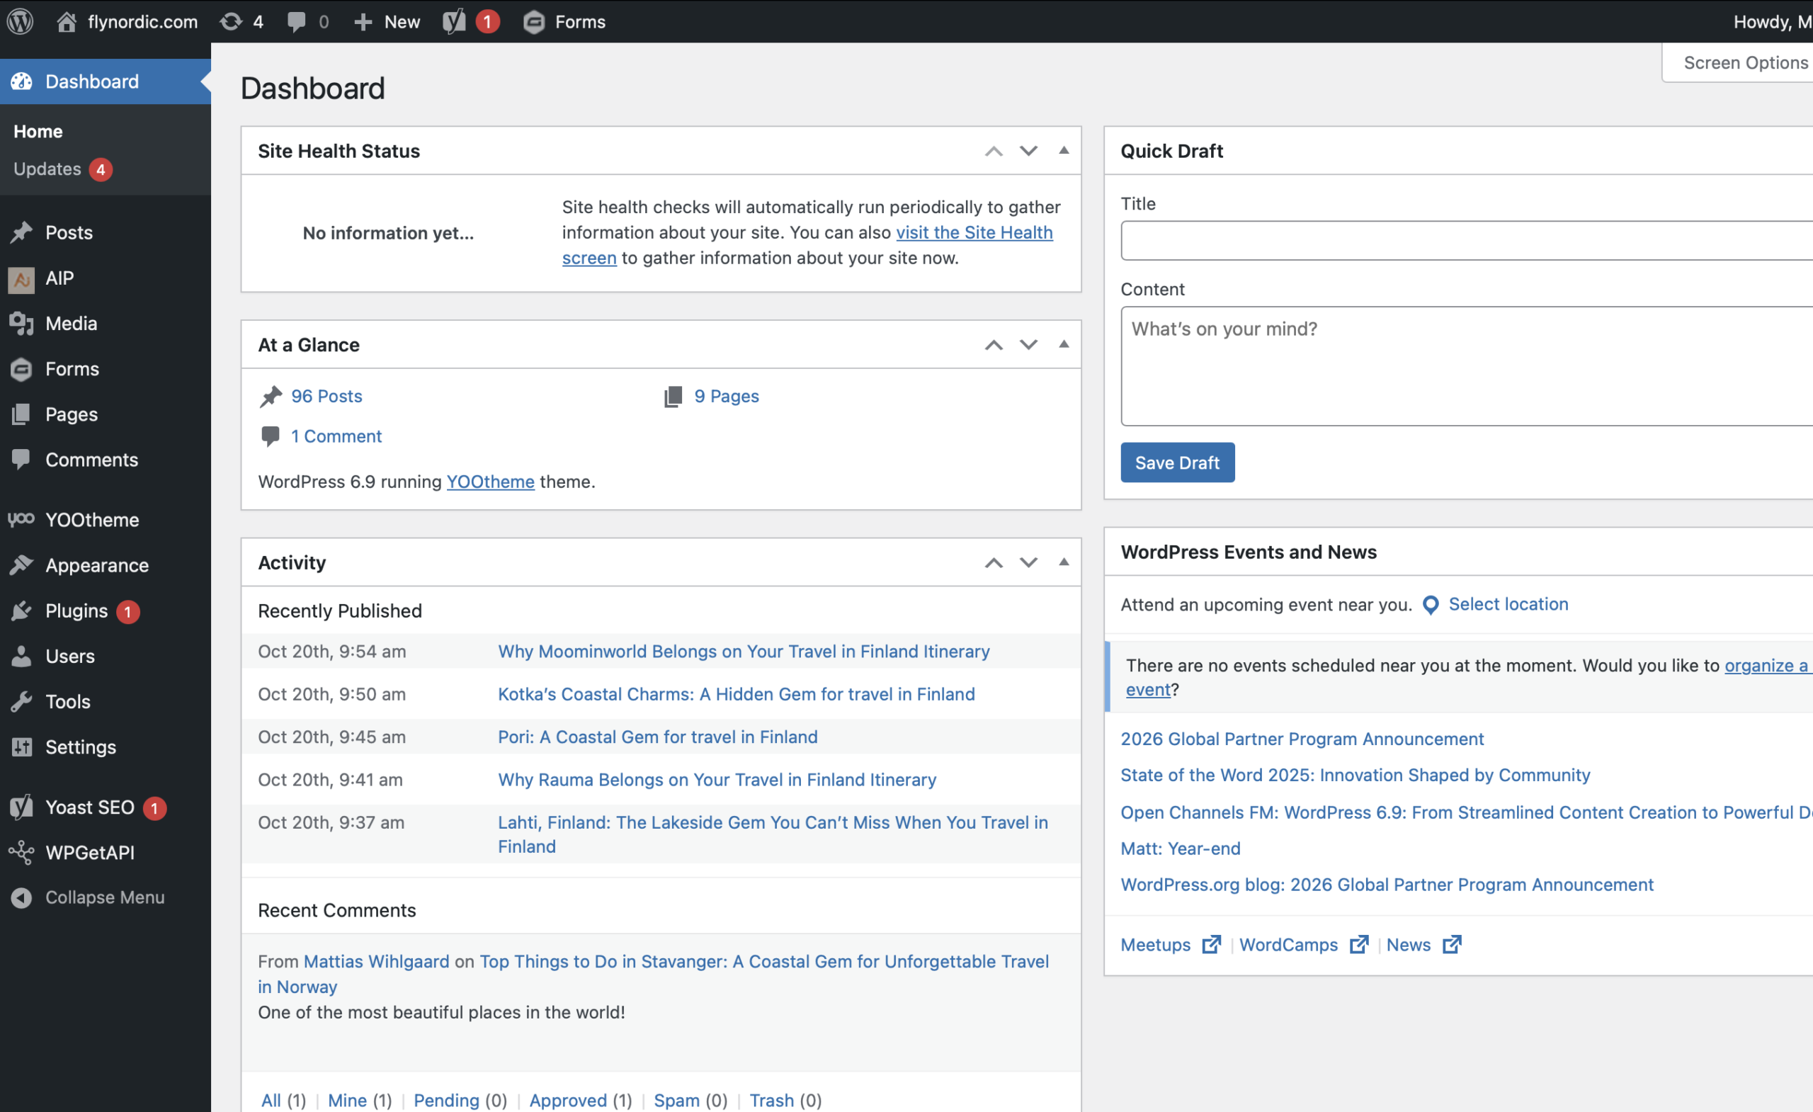Image resolution: width=1813 pixels, height=1112 pixels.
Task: Click the YOOtheme icon in the sidebar
Action: click(21, 520)
